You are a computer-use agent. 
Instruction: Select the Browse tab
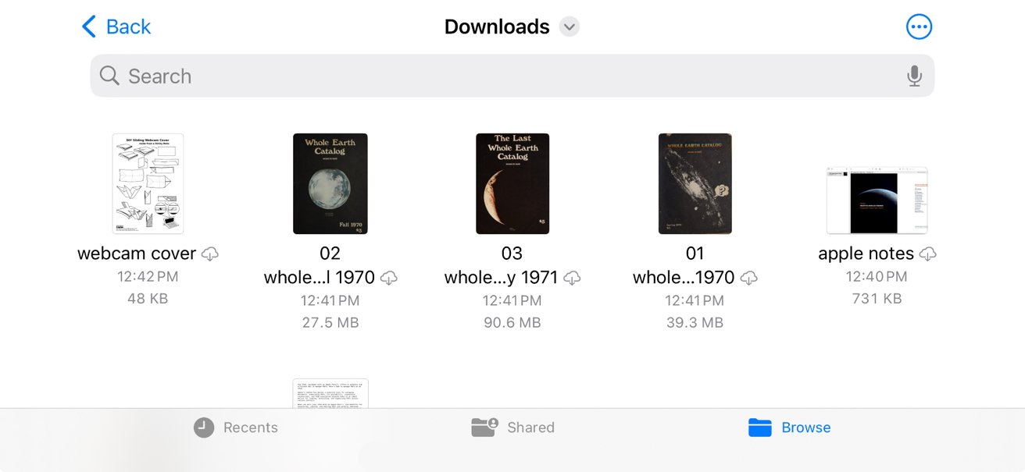(x=789, y=428)
